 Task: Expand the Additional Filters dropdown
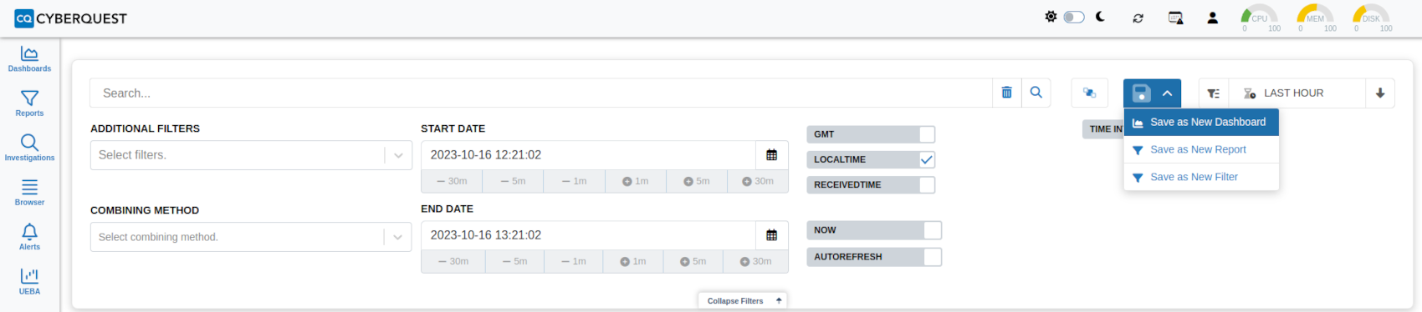398,155
